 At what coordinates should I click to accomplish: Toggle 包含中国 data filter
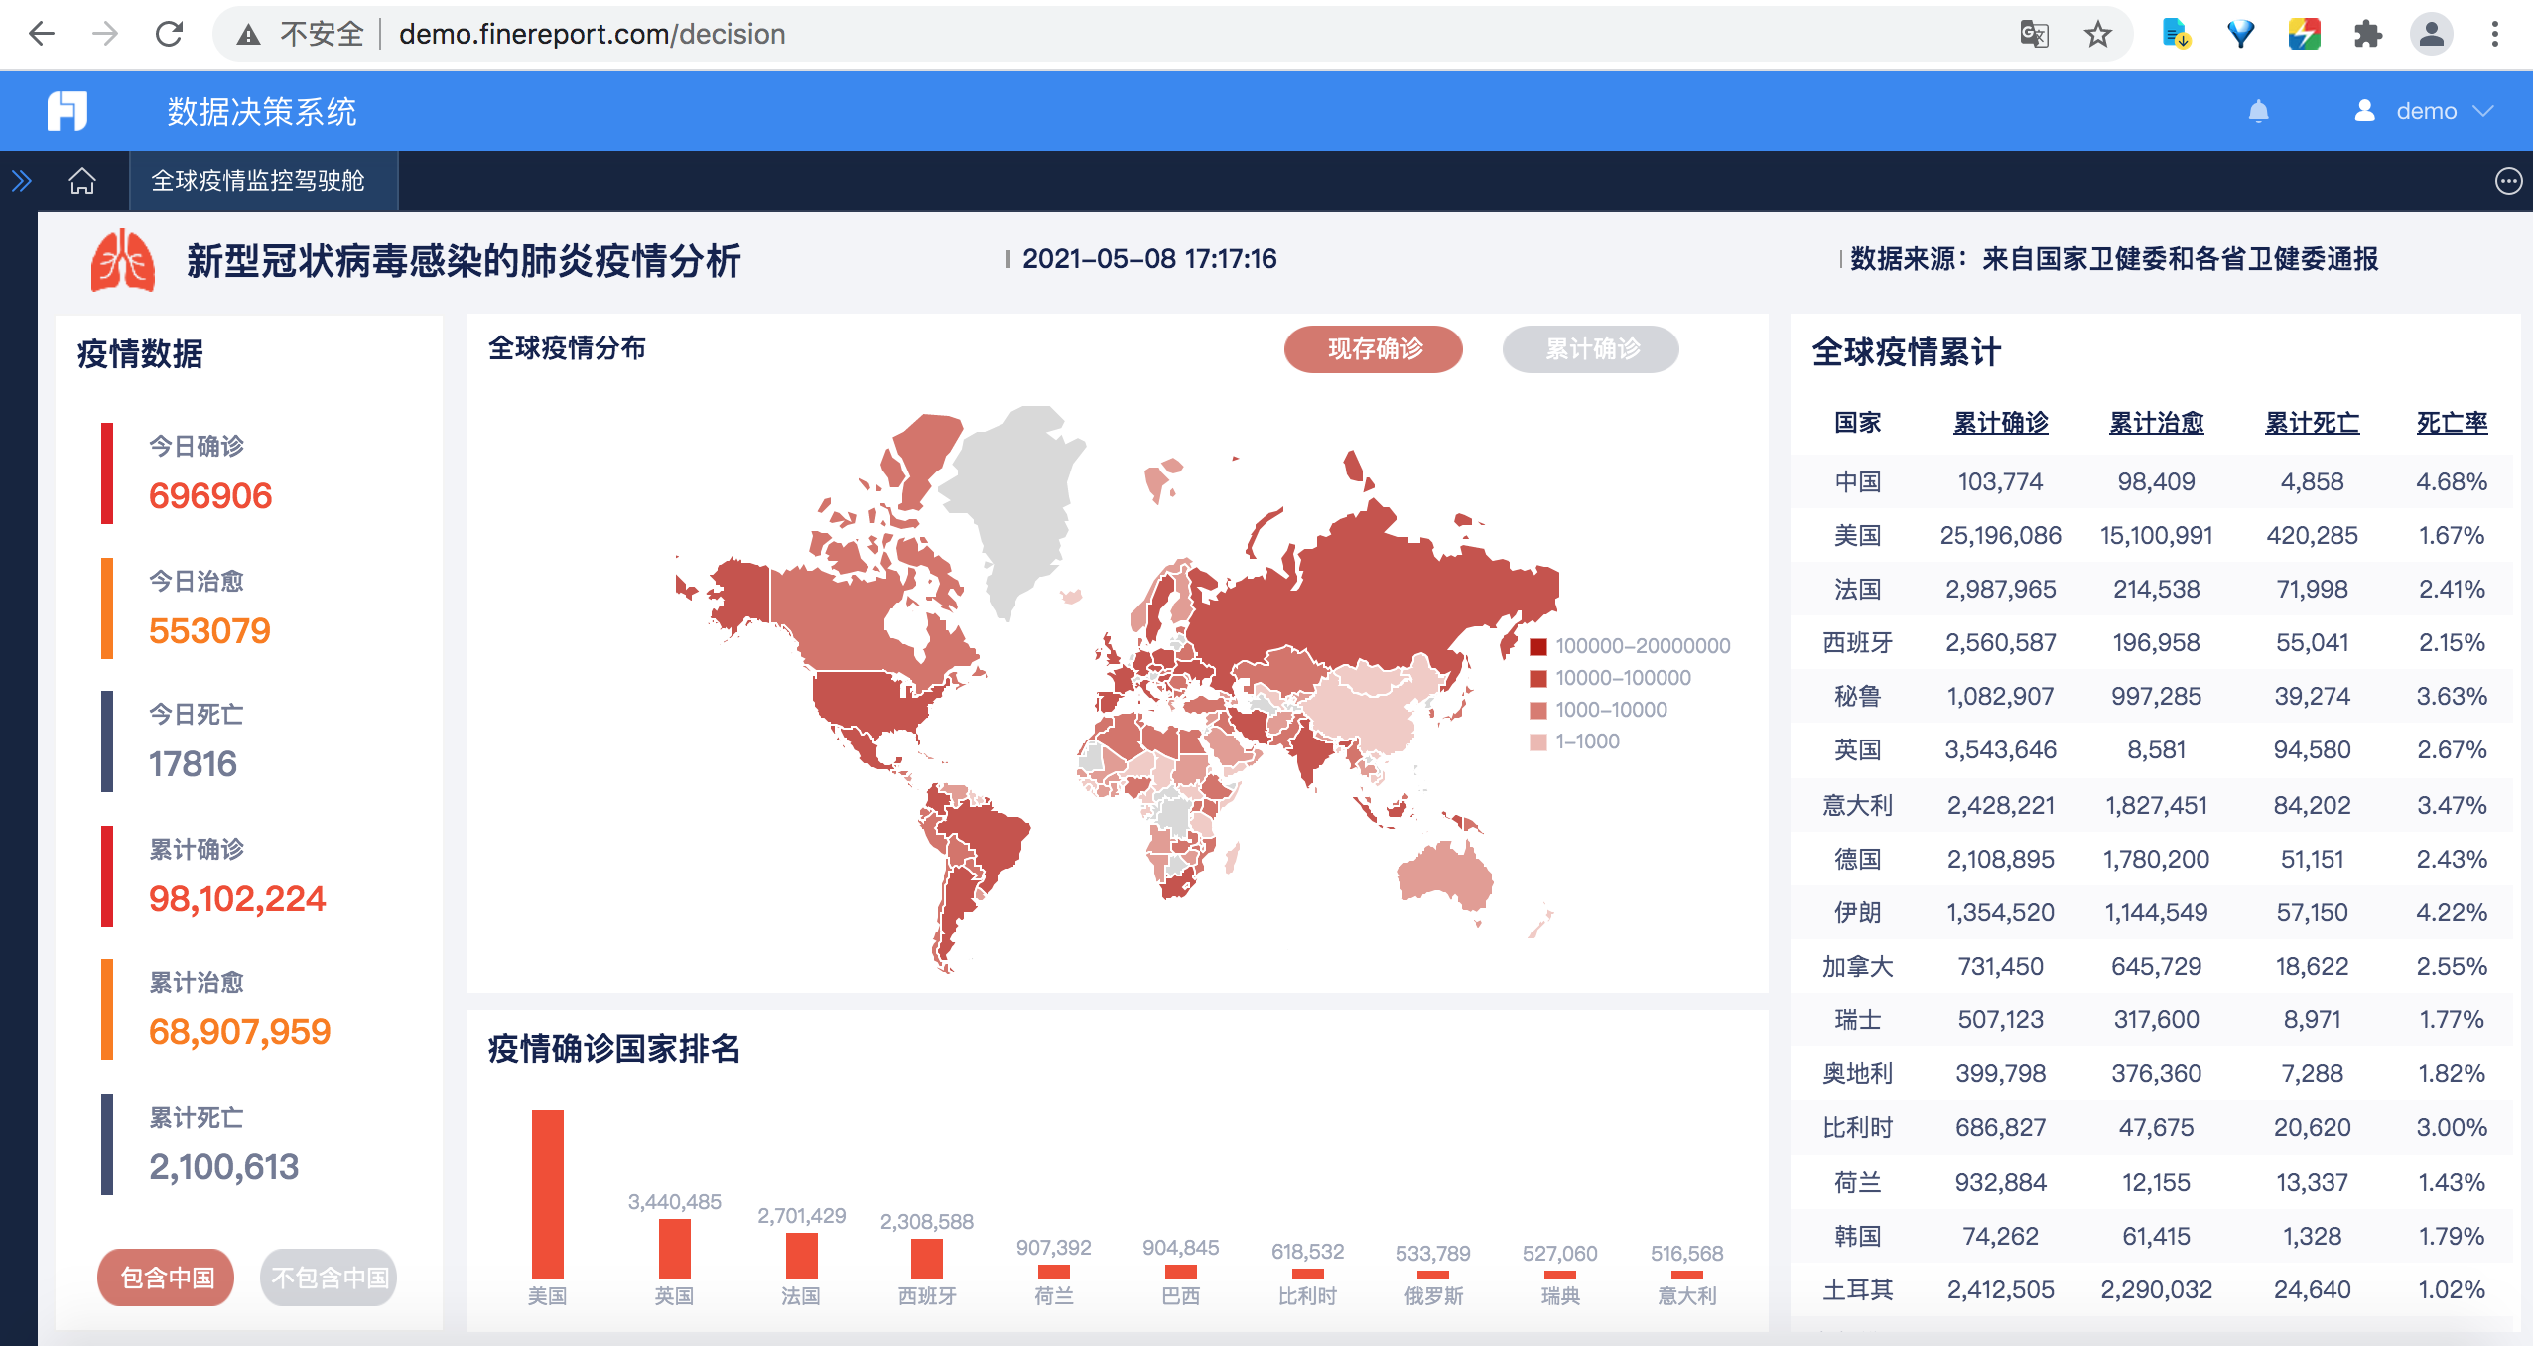pos(167,1278)
